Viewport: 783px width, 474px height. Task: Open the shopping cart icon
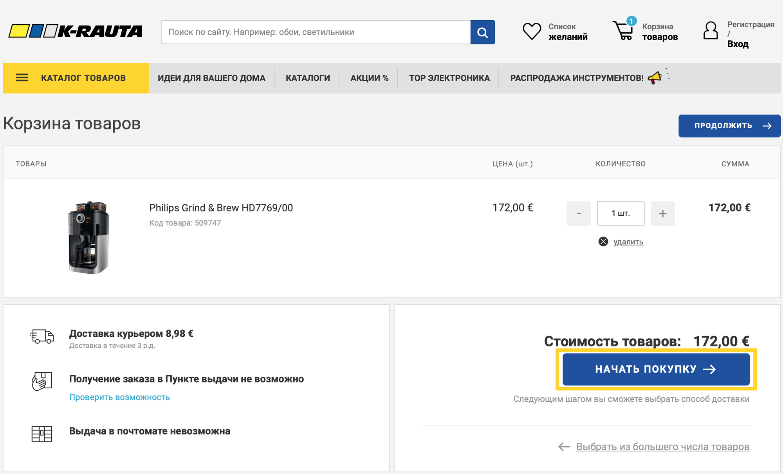click(622, 31)
